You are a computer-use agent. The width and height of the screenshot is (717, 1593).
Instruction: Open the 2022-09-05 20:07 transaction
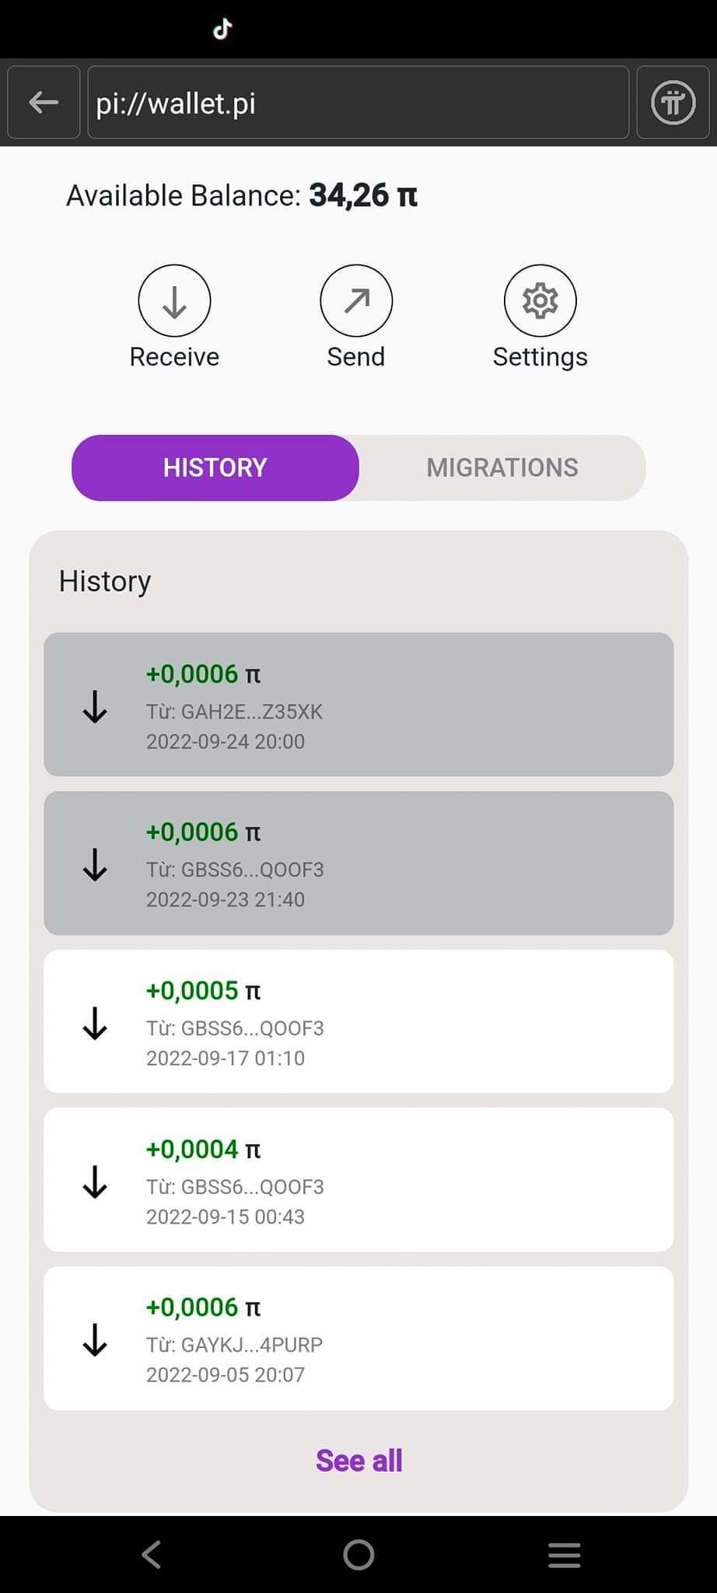coord(358,1339)
